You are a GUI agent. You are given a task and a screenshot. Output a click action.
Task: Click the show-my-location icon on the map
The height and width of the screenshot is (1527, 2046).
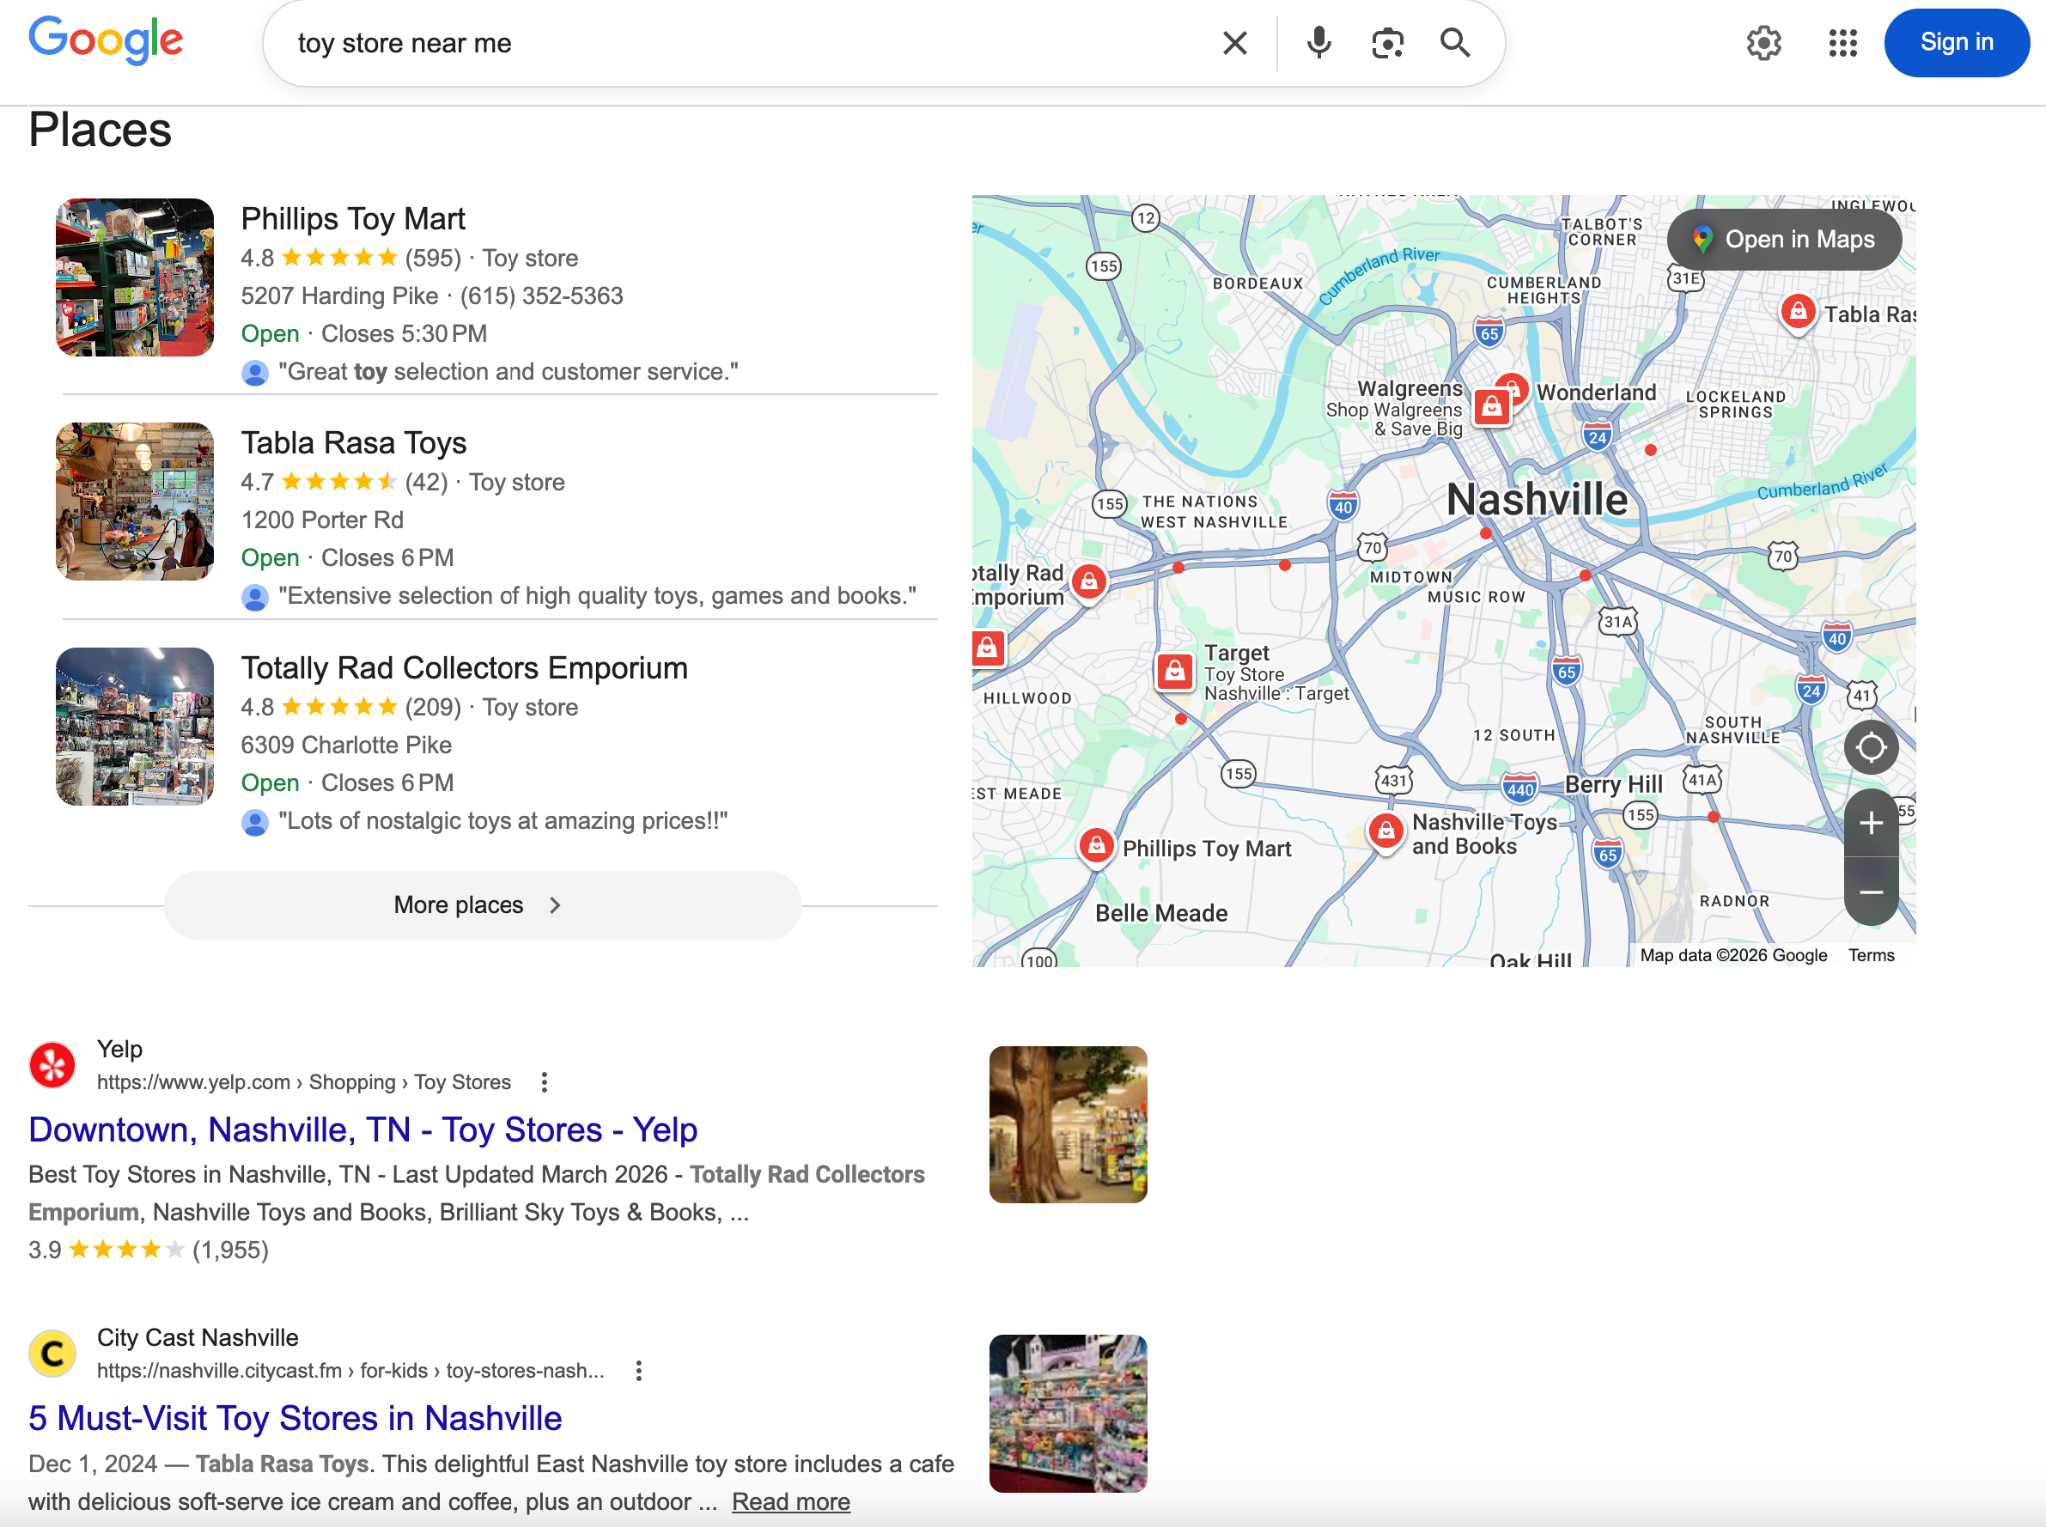[1870, 746]
